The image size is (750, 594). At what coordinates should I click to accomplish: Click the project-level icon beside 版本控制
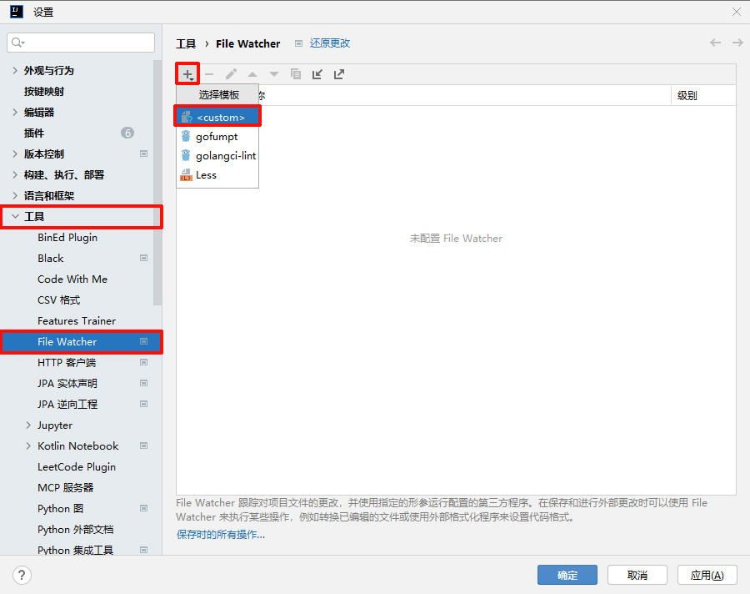pos(143,154)
